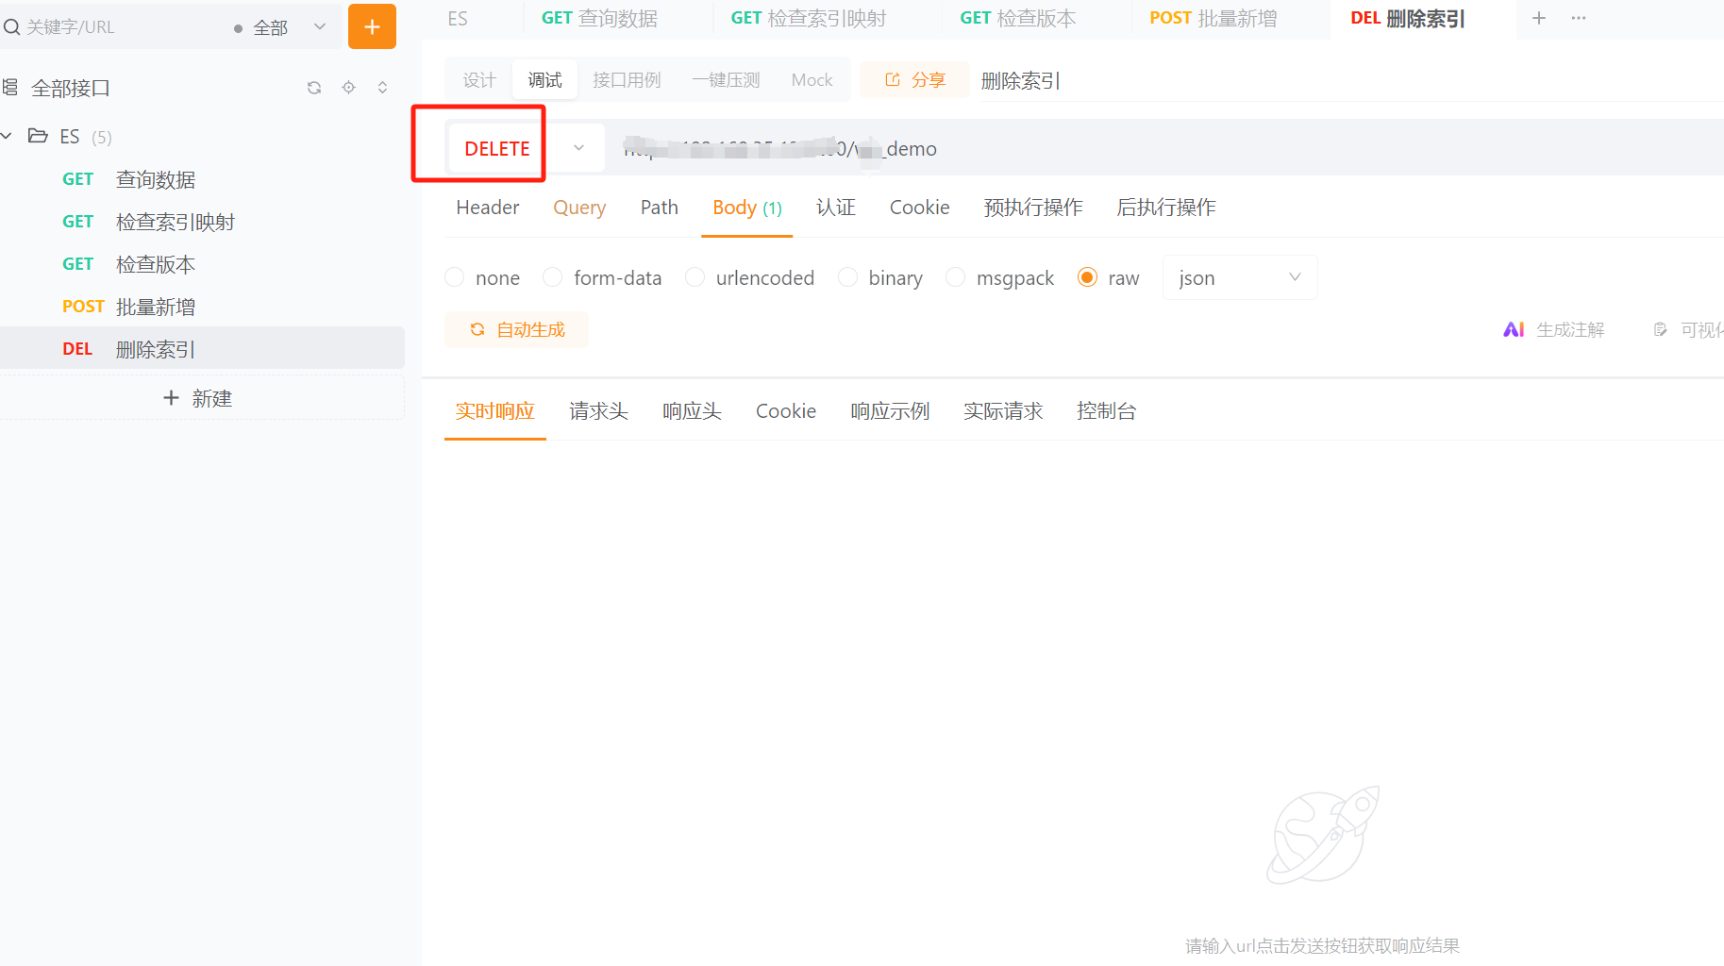Click the orange plus button to create new
Viewport: 1724px width, 966px height.
[x=372, y=26]
